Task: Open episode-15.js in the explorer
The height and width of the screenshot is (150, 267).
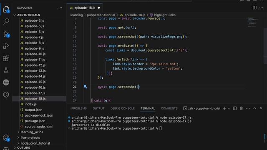Action: pos(35,82)
